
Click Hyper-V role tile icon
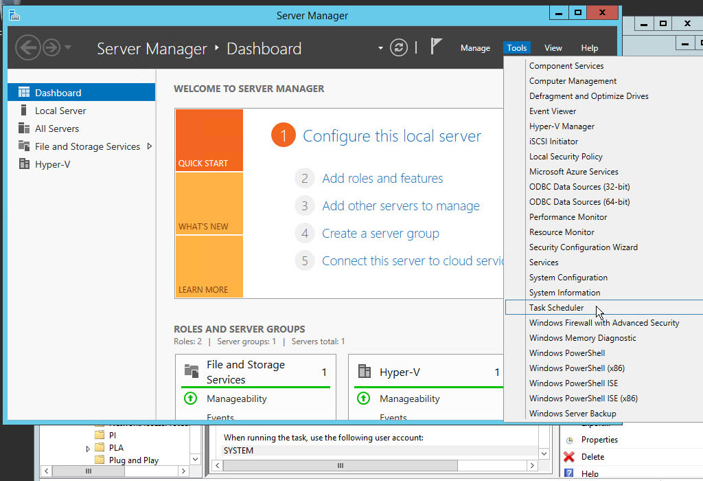click(x=365, y=371)
